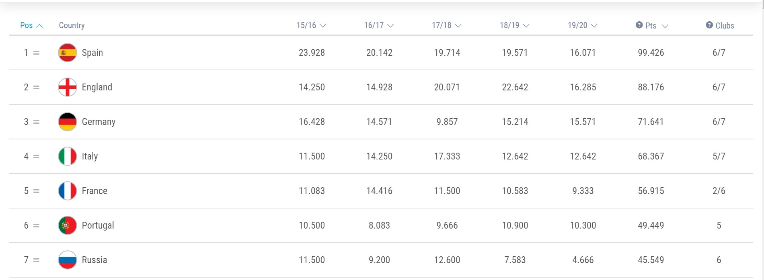Click the Clubs help question mark icon
This screenshot has width=764, height=280.
point(709,25)
